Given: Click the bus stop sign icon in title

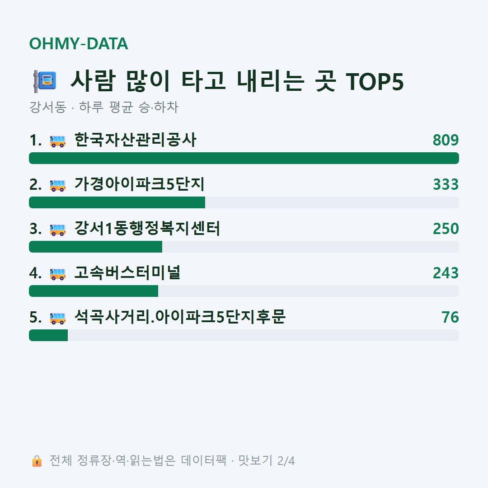Looking at the screenshot, I should tap(45, 81).
